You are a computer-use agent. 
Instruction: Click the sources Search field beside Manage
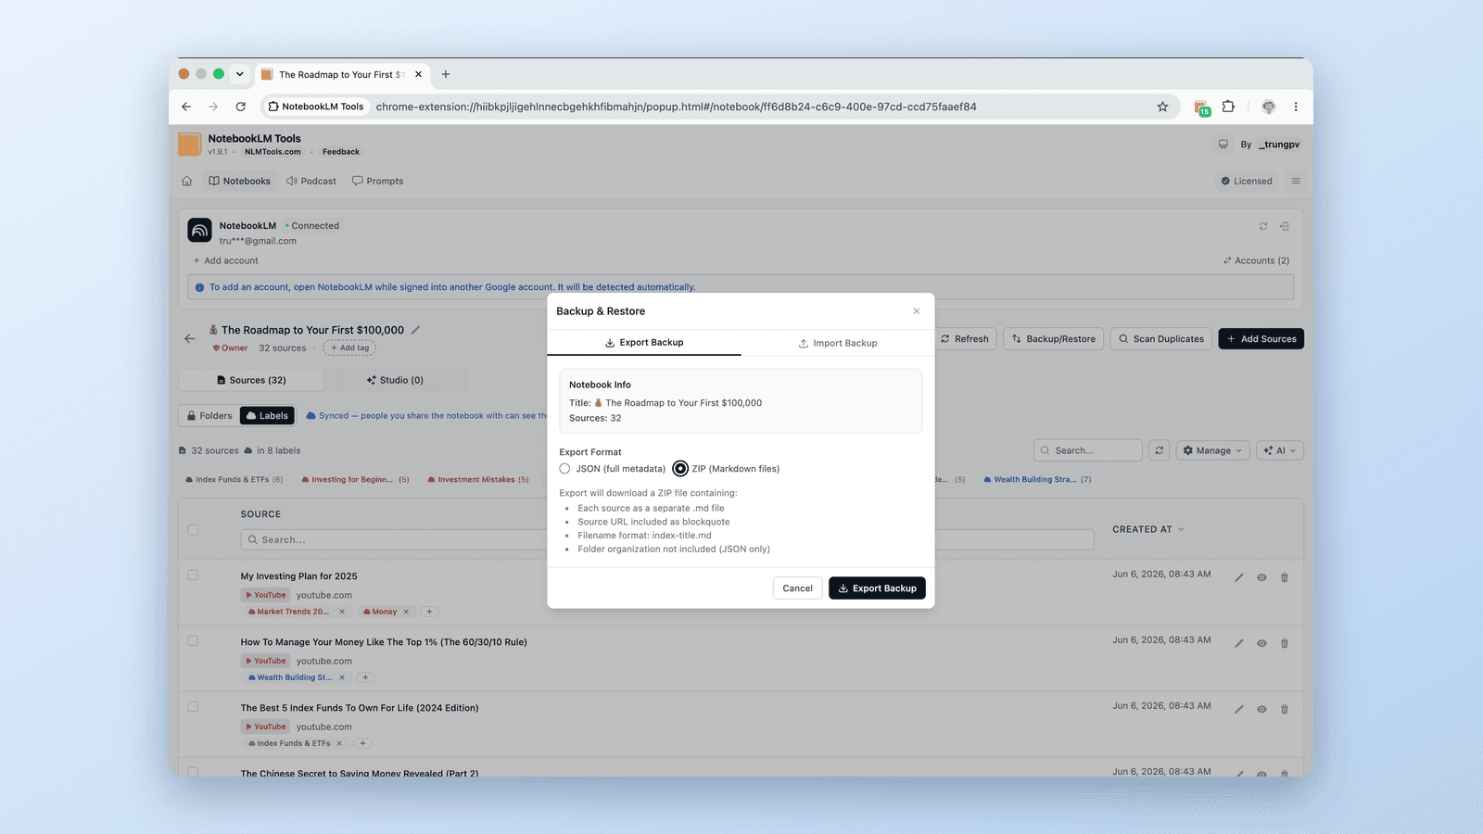click(x=1088, y=450)
